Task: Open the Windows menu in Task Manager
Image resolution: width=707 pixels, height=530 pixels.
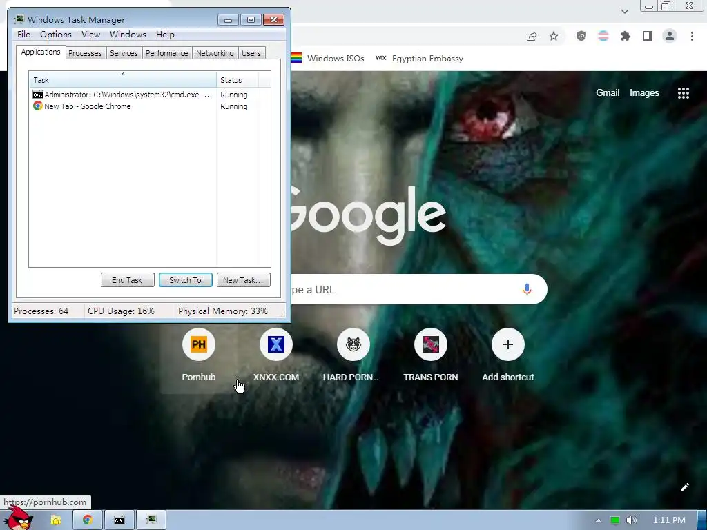Action: pos(128,35)
